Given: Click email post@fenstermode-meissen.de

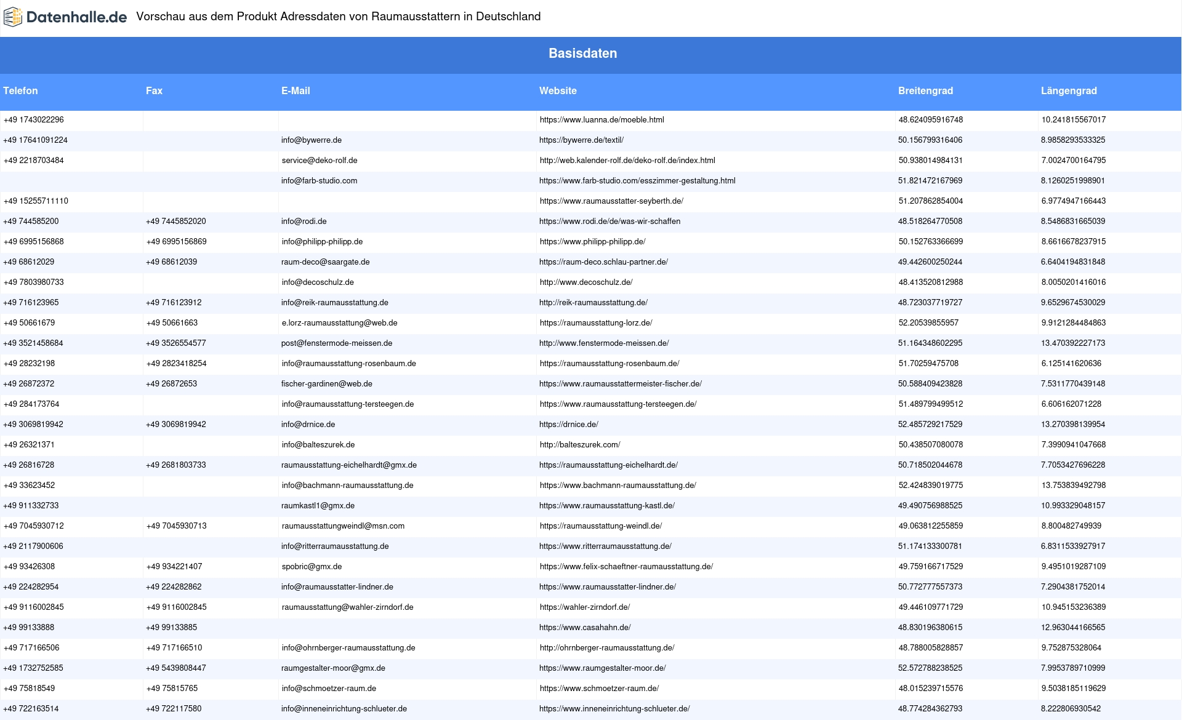Looking at the screenshot, I should (x=336, y=343).
